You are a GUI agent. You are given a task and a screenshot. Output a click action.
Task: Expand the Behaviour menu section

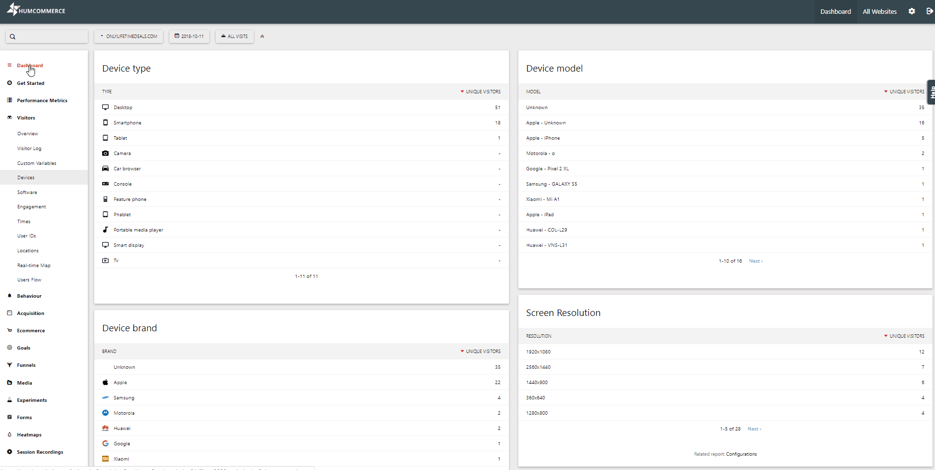(29, 296)
